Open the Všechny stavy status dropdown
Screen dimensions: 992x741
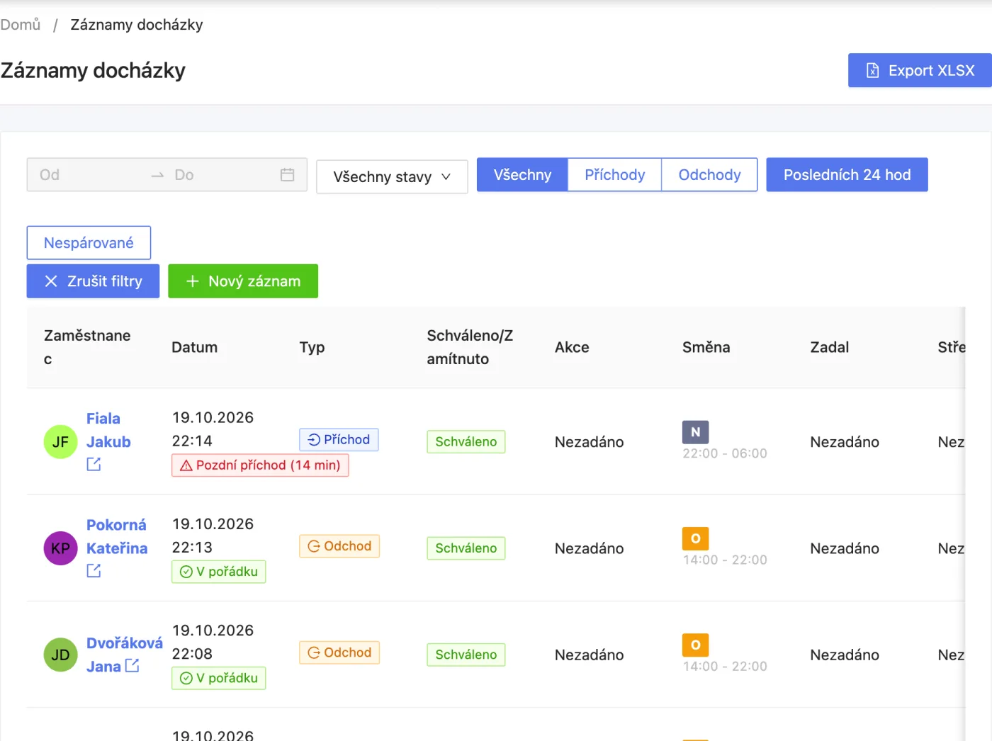pyautogui.click(x=392, y=176)
